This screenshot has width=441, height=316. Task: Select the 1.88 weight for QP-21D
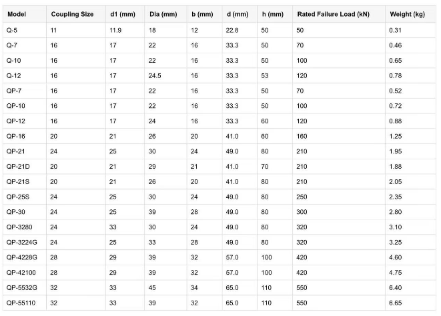(x=395, y=167)
